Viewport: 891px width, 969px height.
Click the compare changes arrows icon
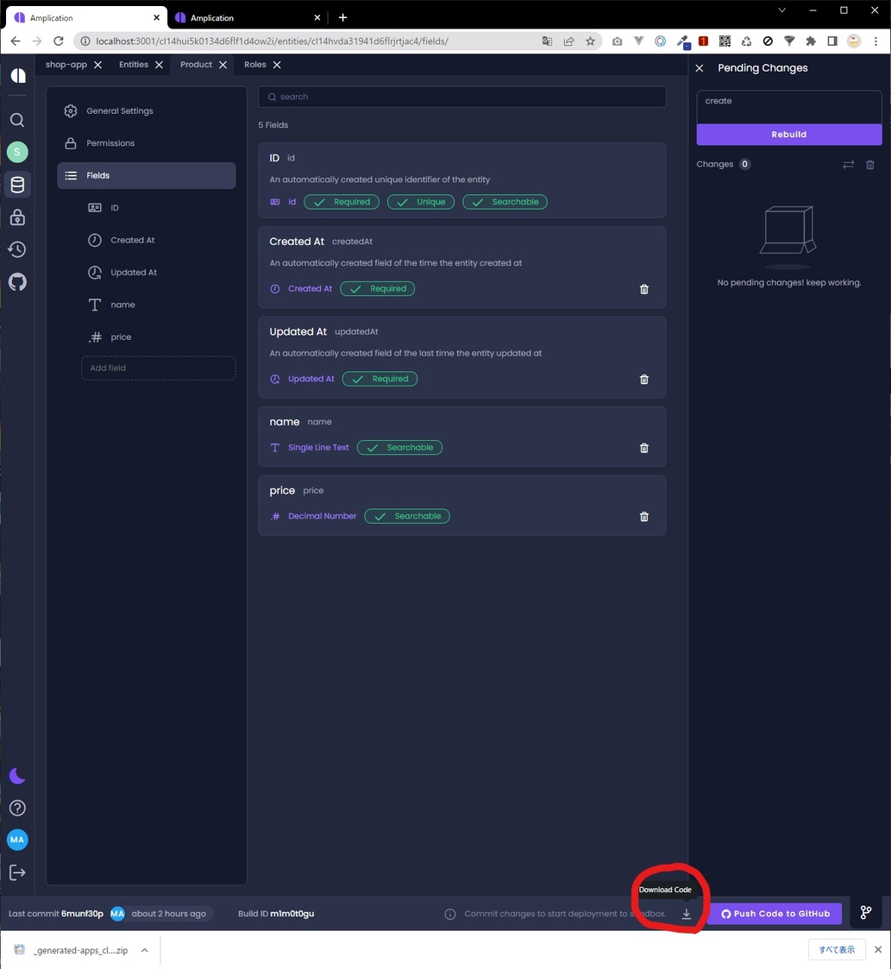[x=849, y=165]
